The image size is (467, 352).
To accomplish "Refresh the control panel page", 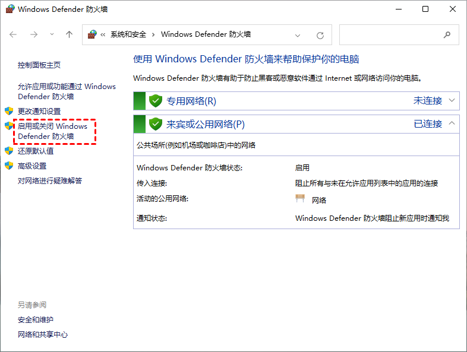I will 320,36.
